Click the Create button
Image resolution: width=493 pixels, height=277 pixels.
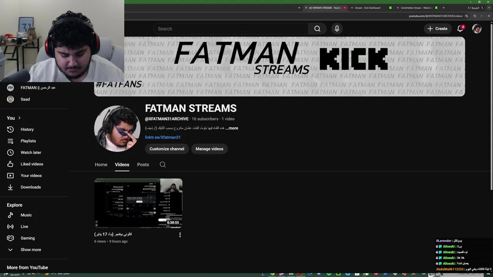click(x=438, y=29)
